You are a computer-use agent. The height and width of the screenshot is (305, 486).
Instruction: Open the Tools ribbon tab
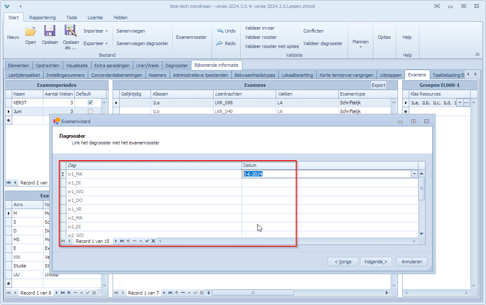72,18
